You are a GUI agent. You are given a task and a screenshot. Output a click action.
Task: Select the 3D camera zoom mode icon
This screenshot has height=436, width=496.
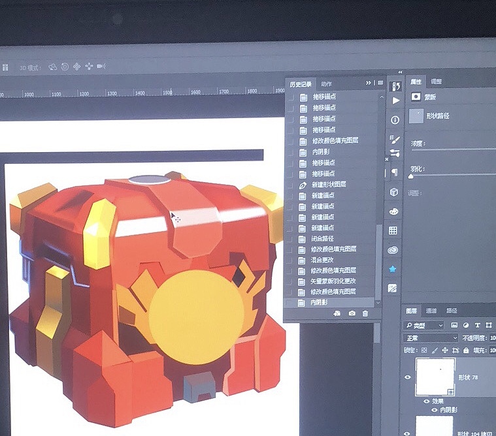click(101, 66)
